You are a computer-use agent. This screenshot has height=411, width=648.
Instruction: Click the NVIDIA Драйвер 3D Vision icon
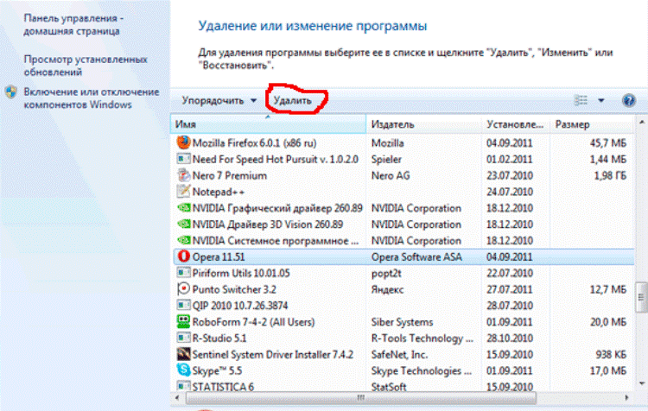(x=183, y=224)
